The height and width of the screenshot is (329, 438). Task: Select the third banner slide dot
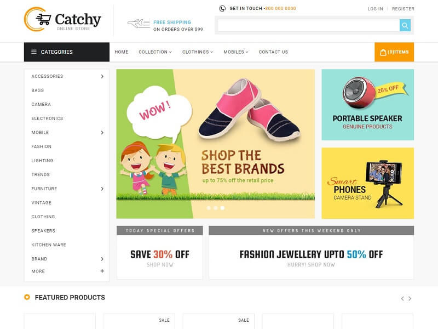click(x=222, y=208)
